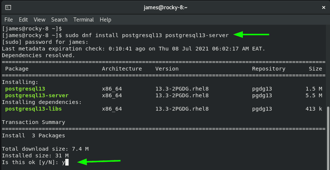Click the Repository column header
This screenshot has width=330, height=170.
pyautogui.click(x=269, y=69)
